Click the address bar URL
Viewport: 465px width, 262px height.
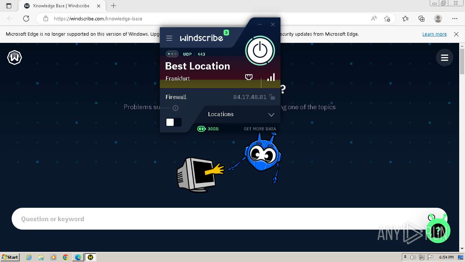(98, 19)
